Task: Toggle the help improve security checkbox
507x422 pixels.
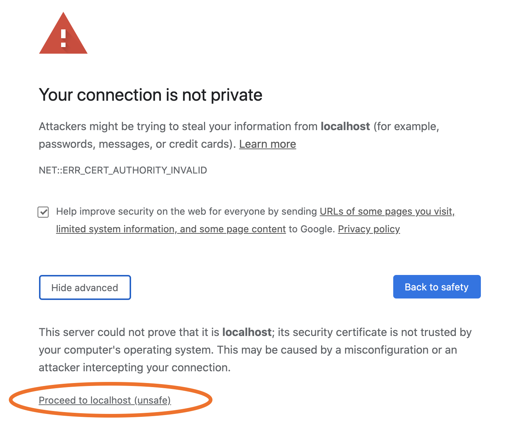Action: (43, 212)
